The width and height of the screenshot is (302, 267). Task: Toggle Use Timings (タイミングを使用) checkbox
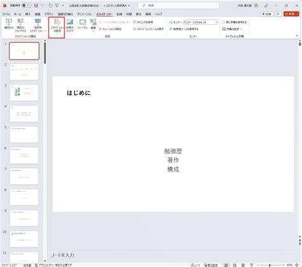coord(134,22)
